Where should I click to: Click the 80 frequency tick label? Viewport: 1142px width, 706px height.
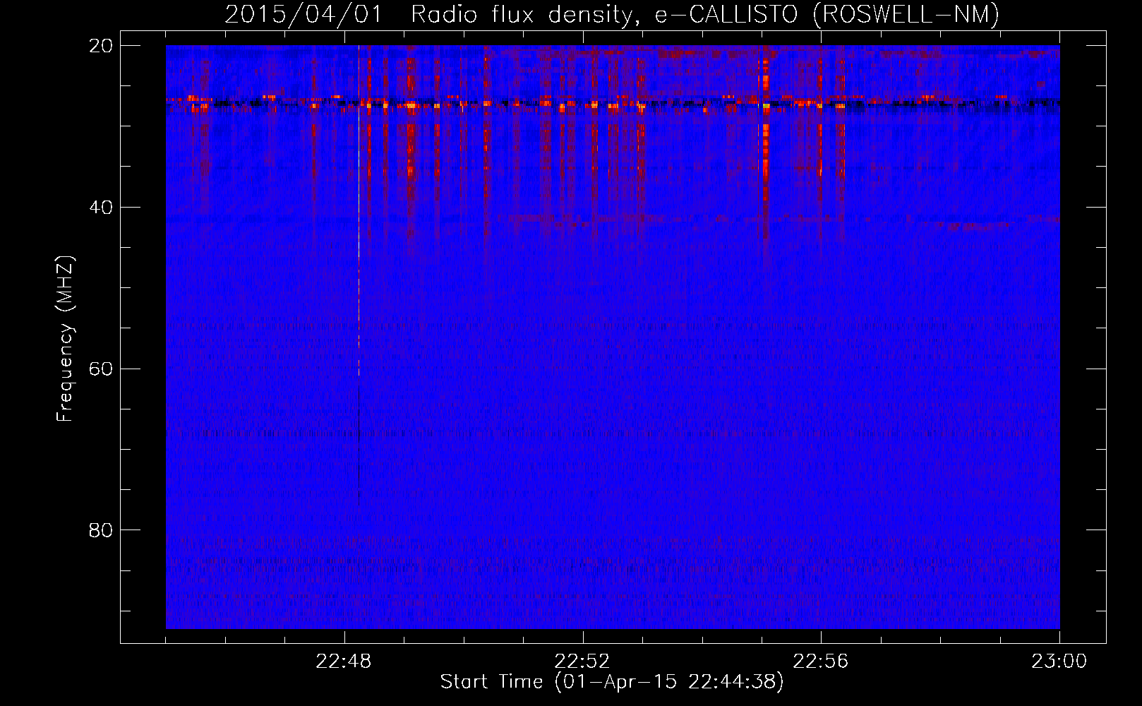(x=101, y=530)
